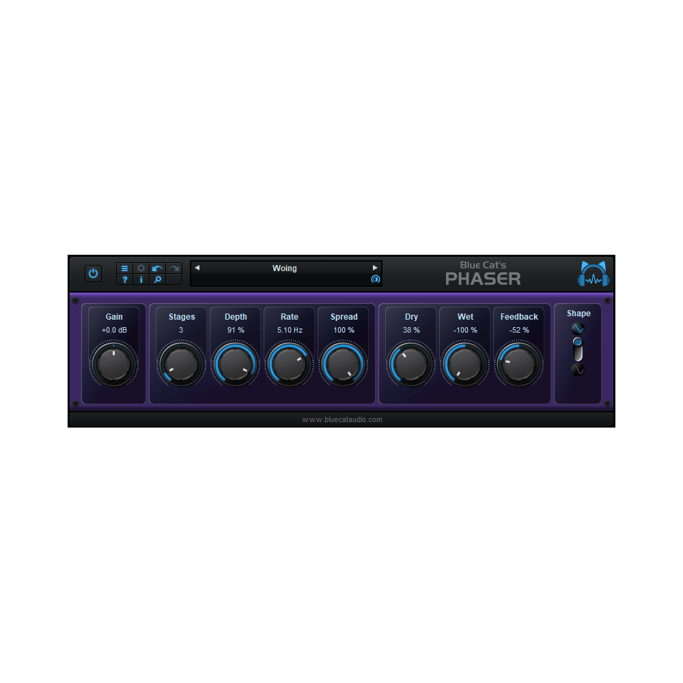Click the redo arrow icon

coord(173,268)
